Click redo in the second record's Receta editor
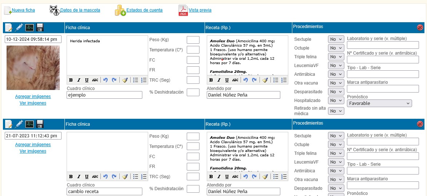The height and width of the screenshot is (196, 427). click(x=254, y=176)
